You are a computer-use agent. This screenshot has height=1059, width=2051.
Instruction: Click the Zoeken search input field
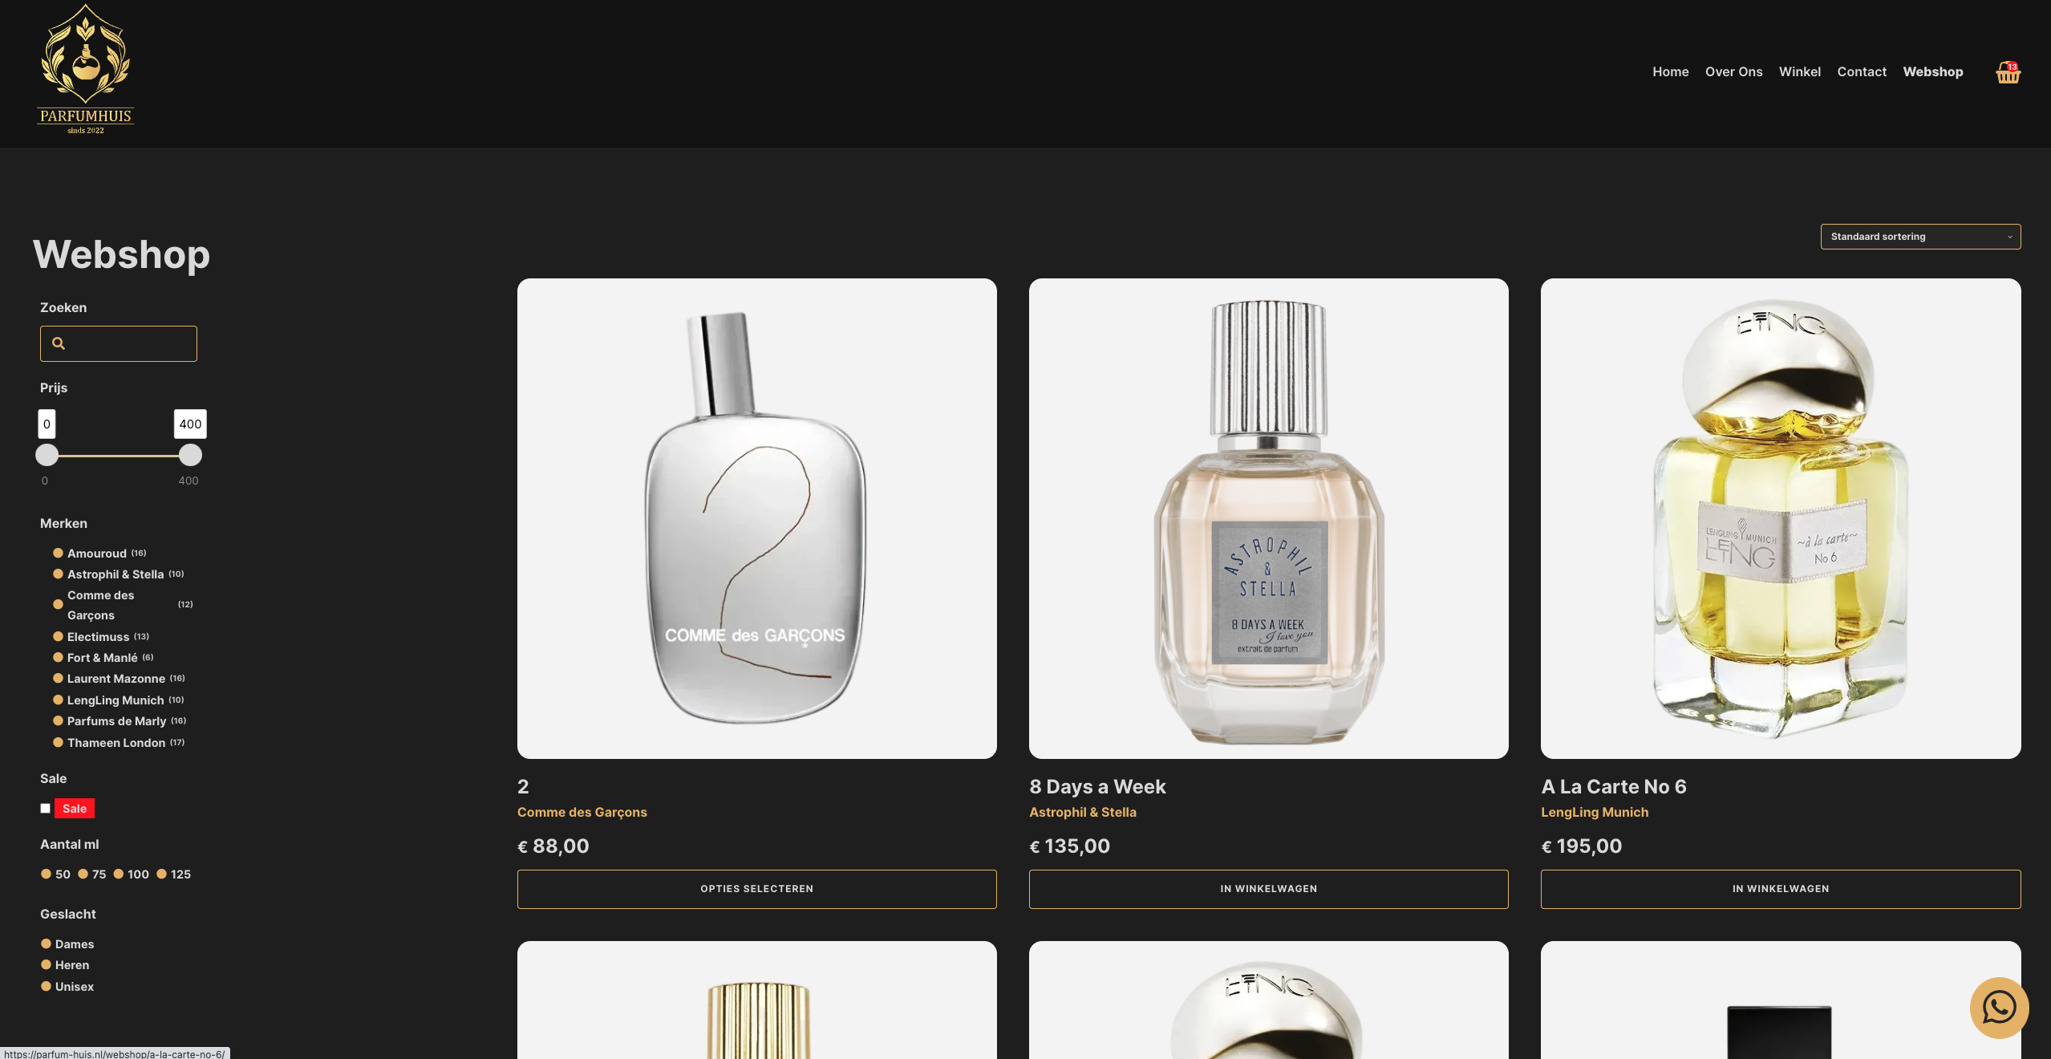119,343
